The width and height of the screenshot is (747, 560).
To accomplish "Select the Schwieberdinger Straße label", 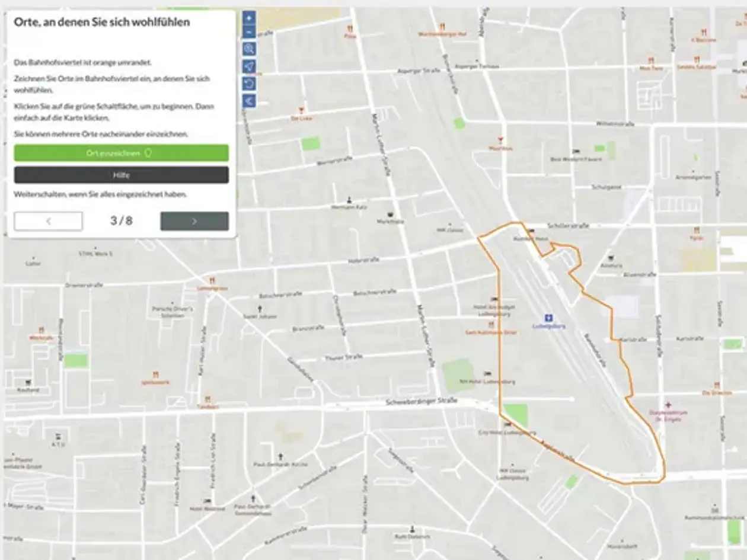I will coord(422,402).
